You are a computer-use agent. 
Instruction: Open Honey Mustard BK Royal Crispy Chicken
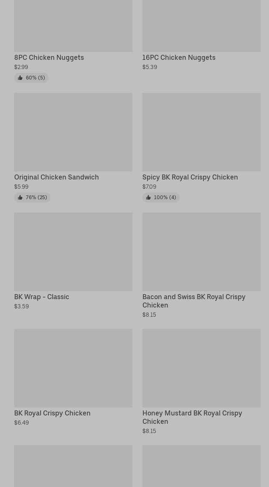(192, 417)
